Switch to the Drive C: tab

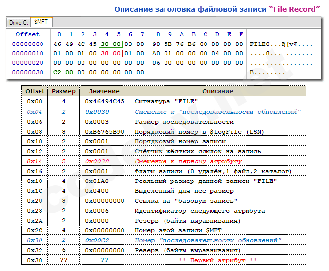17,23
